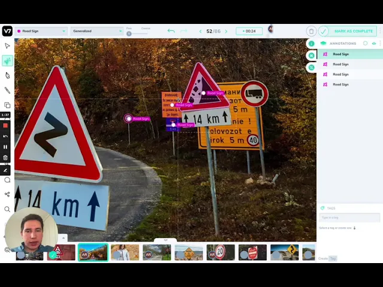Screen dimensions: 383x287
Task: Open the green roadside AR thumbnail
Action: coord(157,252)
